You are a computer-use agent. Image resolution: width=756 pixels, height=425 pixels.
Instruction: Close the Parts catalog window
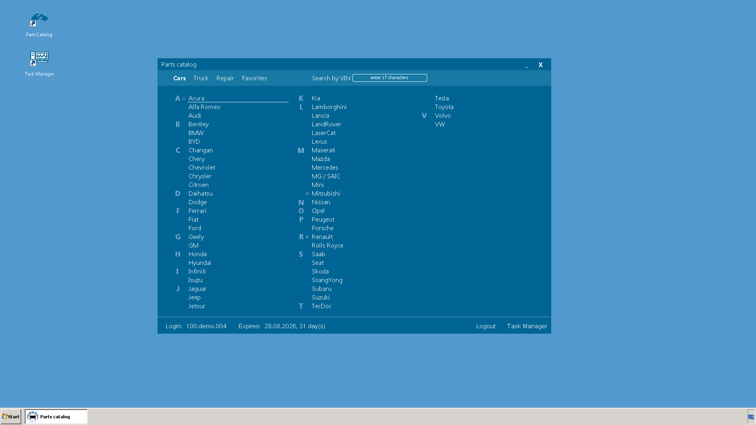pos(541,65)
